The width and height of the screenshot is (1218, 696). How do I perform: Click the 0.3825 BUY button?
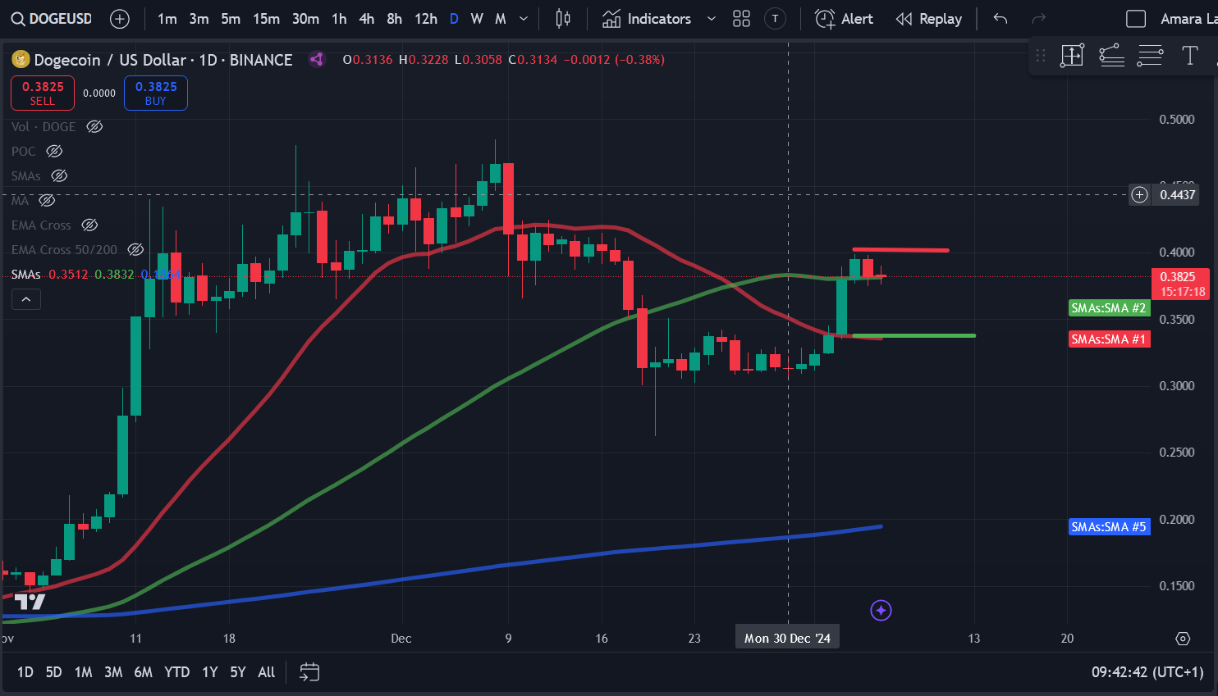(x=156, y=93)
